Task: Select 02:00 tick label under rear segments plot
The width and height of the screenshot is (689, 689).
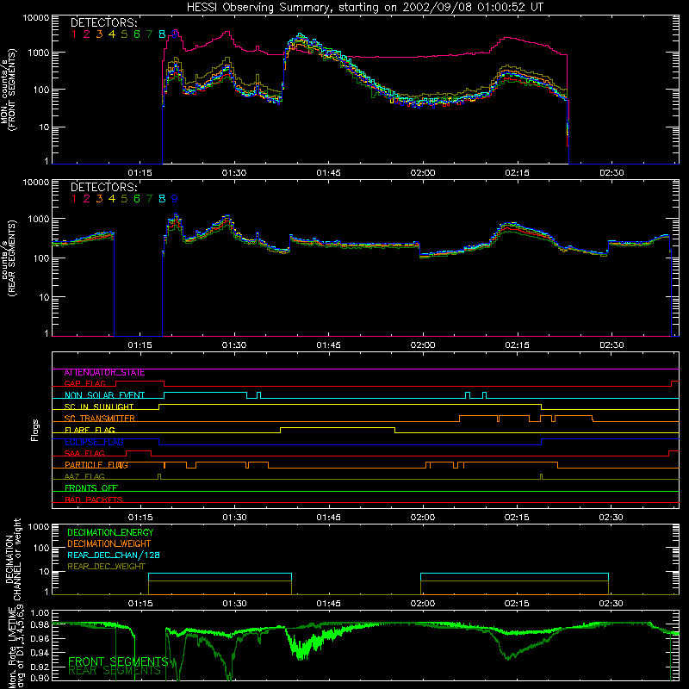Action: [423, 345]
